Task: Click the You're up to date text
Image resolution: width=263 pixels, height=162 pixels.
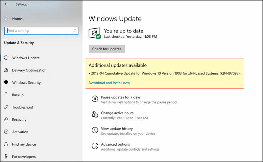Action: coord(124,31)
